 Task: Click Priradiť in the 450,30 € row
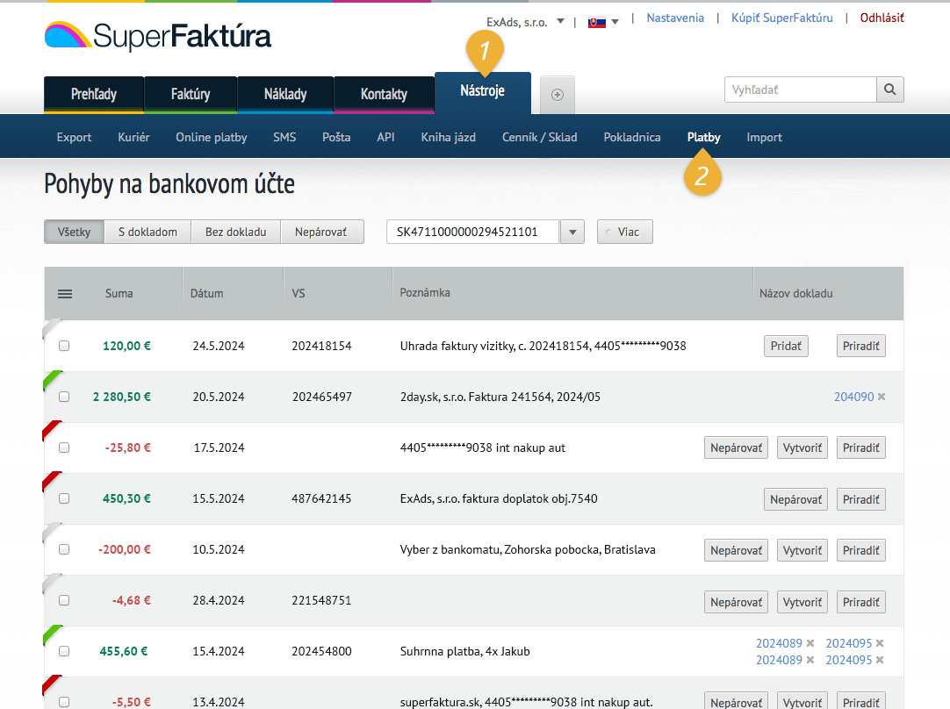tap(861, 499)
